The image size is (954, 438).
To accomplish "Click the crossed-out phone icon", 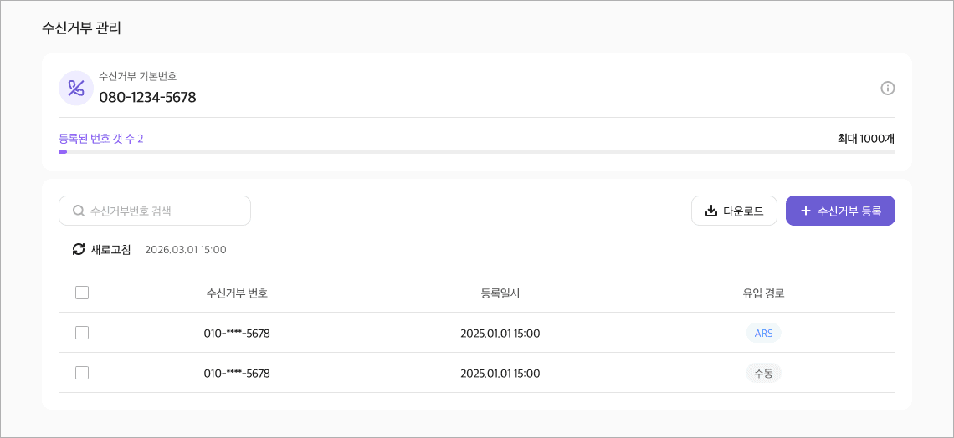I will [x=76, y=88].
